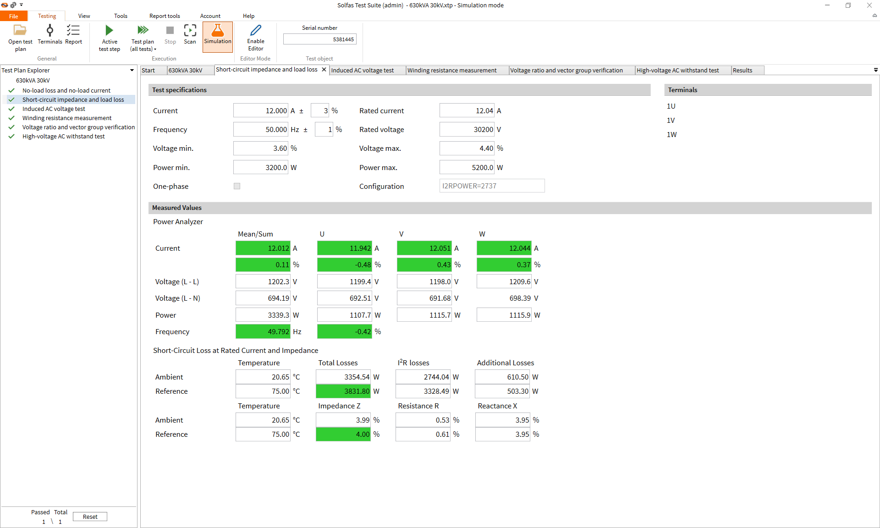Image resolution: width=880 pixels, height=528 pixels.
Task: Click the Power max. value field
Action: pyautogui.click(x=467, y=168)
